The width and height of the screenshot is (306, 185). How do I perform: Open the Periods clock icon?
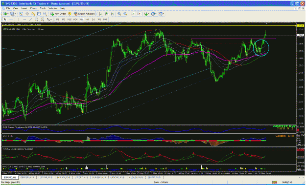pos(153,14)
